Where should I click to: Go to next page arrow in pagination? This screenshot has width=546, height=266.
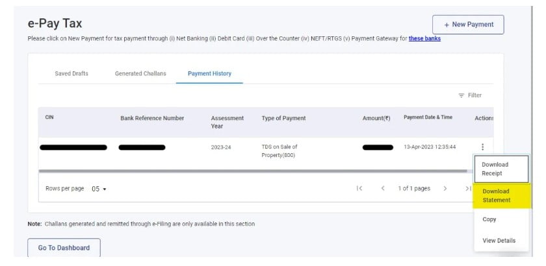(445, 188)
